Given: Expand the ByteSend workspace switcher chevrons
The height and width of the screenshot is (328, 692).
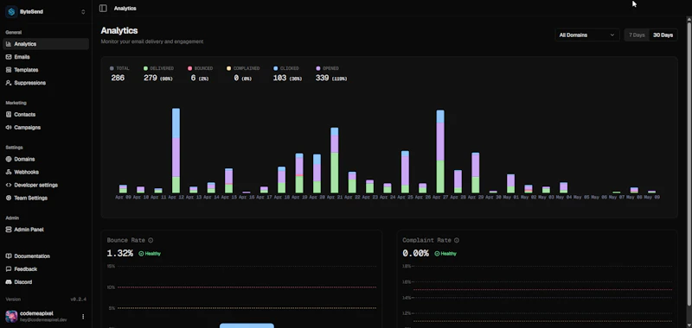Looking at the screenshot, I should (x=83, y=12).
